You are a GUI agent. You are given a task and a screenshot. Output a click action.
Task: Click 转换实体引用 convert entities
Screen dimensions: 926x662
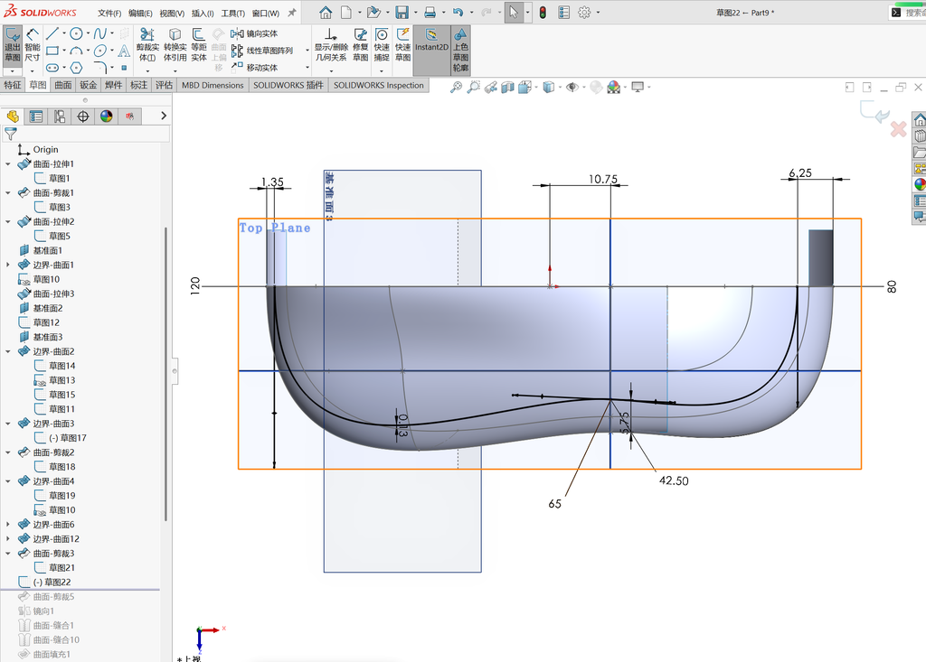point(175,44)
